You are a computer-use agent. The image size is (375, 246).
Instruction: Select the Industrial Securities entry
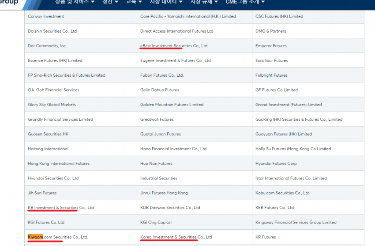click(x=158, y=178)
